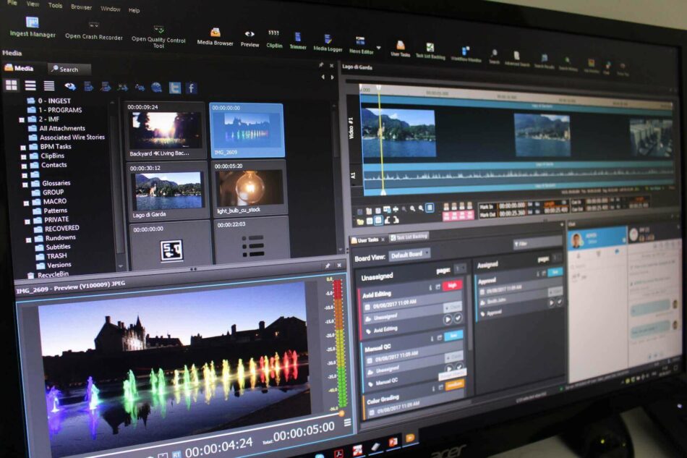The width and height of the screenshot is (687, 458).
Task: Select the Lago di Garda thumbnail
Action: pos(168,191)
